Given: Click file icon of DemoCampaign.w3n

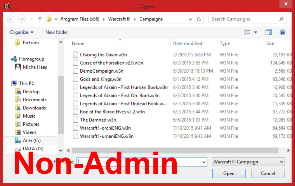Looking at the screenshot, I should click(75, 71).
